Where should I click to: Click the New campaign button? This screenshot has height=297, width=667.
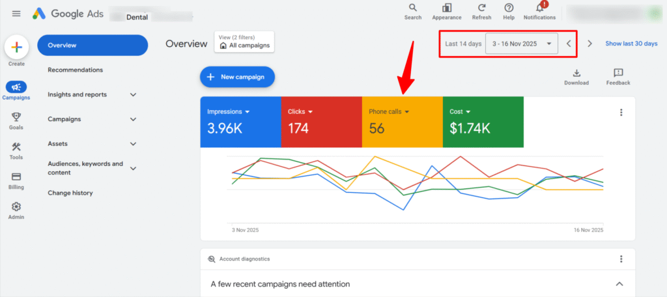(237, 77)
